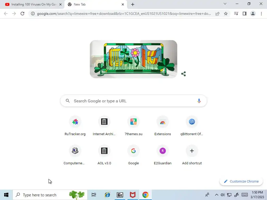The width and height of the screenshot is (267, 200).
Task: View site information icon in address bar
Action: click(x=33, y=14)
